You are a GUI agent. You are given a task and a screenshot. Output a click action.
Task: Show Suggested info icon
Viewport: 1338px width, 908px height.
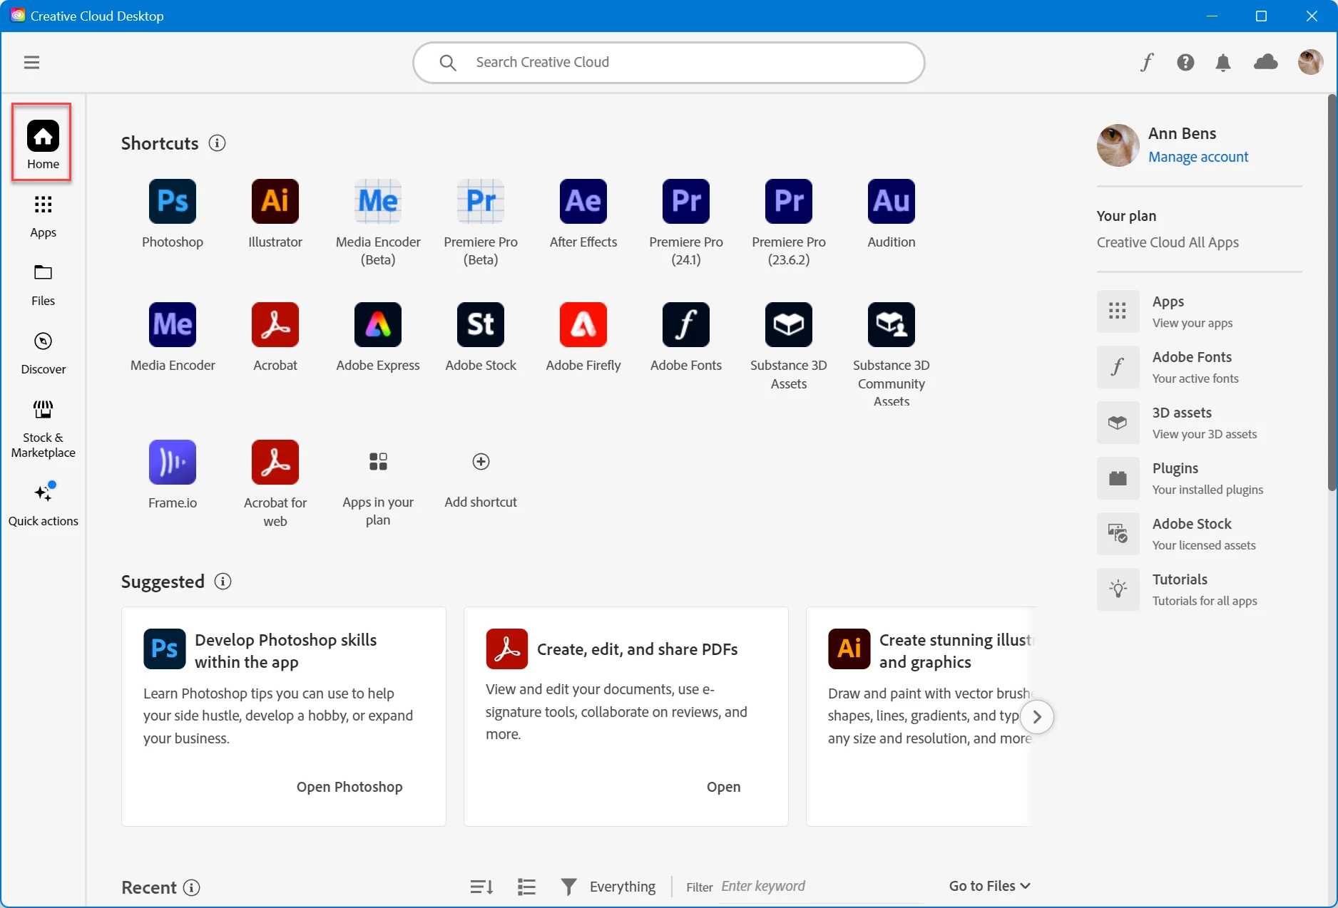pos(223,582)
